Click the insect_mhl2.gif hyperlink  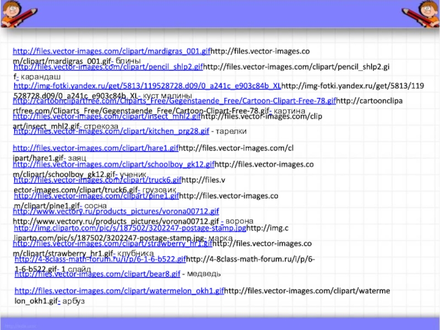(x=107, y=116)
